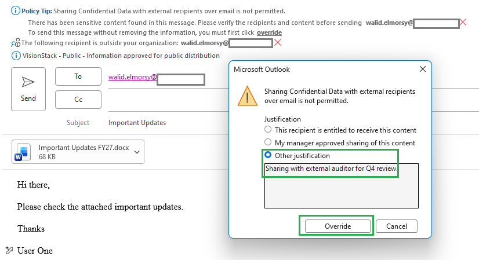Image resolution: width=479 pixels, height=260 pixels.
Task: Click into the justification text box
Action: tap(341, 186)
